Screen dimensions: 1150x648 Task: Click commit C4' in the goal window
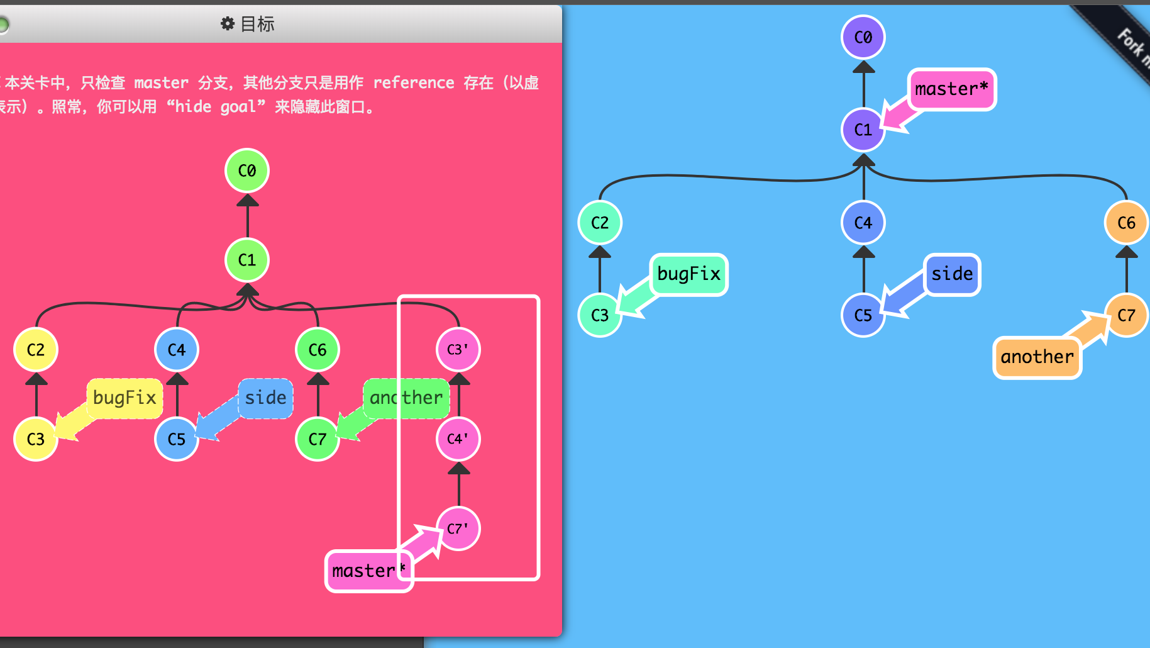(x=458, y=439)
